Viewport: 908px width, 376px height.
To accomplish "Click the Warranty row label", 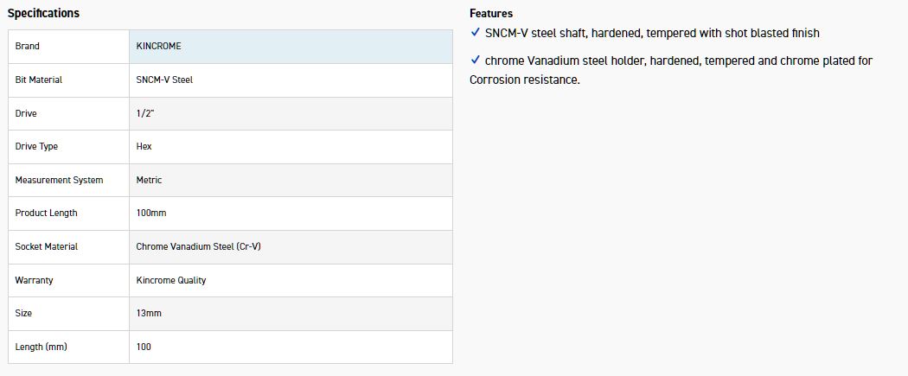I will tap(35, 280).
